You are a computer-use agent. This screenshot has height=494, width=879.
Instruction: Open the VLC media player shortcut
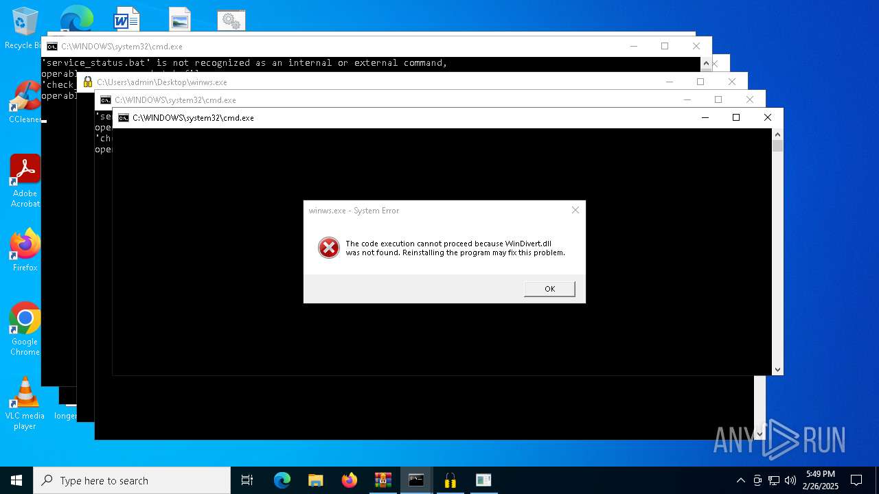coord(25,403)
